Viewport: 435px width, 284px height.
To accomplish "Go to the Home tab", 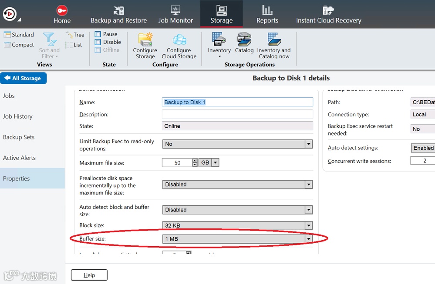I will click(x=62, y=14).
